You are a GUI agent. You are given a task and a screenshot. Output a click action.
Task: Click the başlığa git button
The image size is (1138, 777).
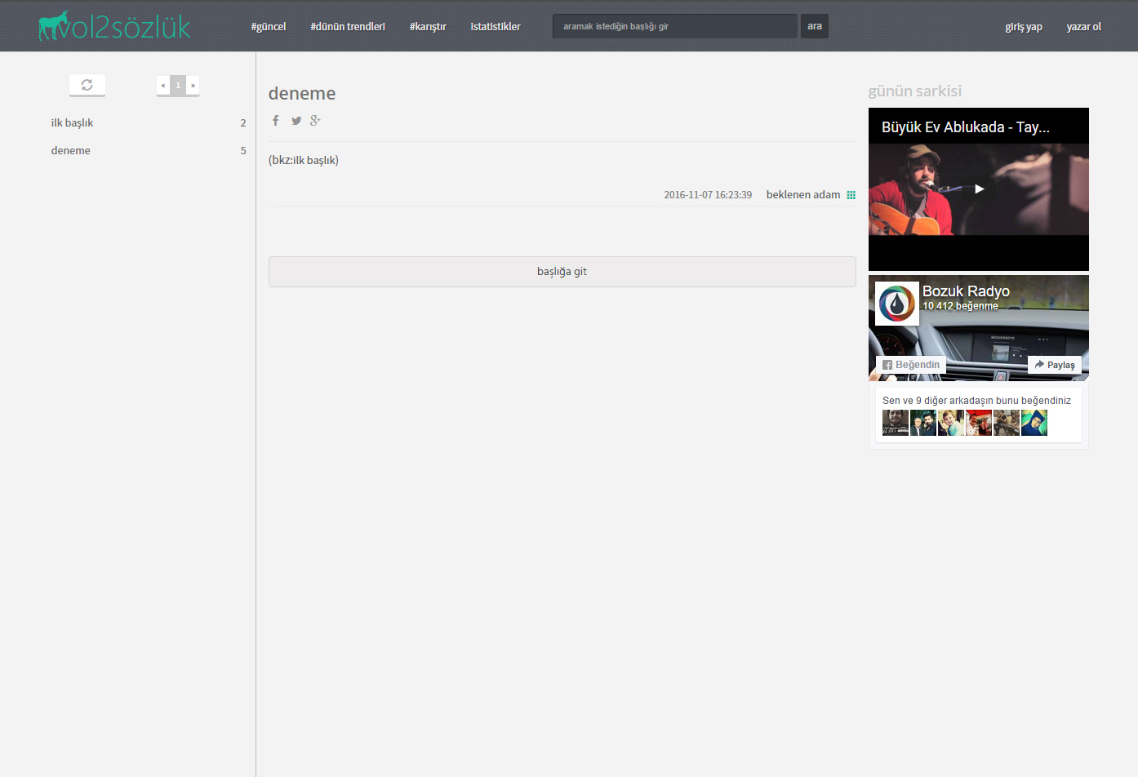(x=562, y=272)
